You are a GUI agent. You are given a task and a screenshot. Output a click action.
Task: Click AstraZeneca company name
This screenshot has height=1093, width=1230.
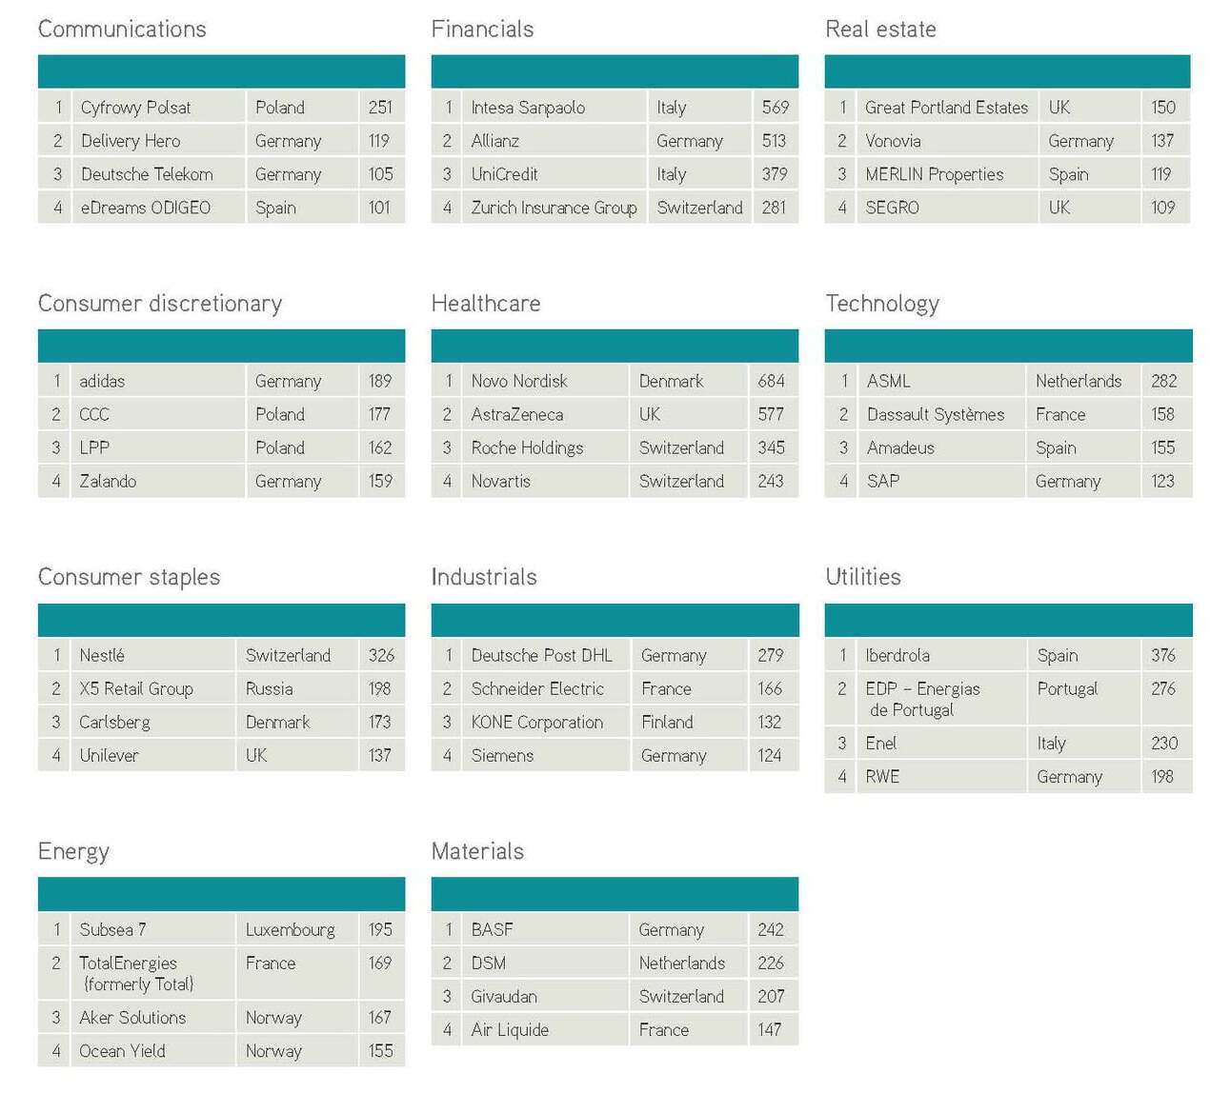tap(517, 414)
